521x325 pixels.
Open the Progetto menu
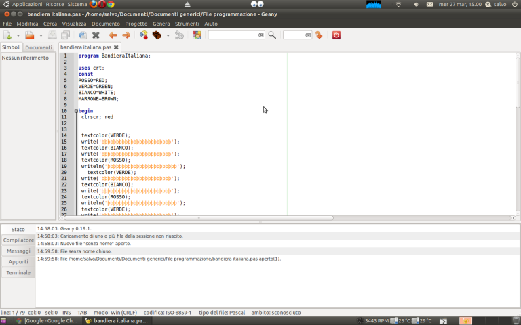(x=136, y=24)
